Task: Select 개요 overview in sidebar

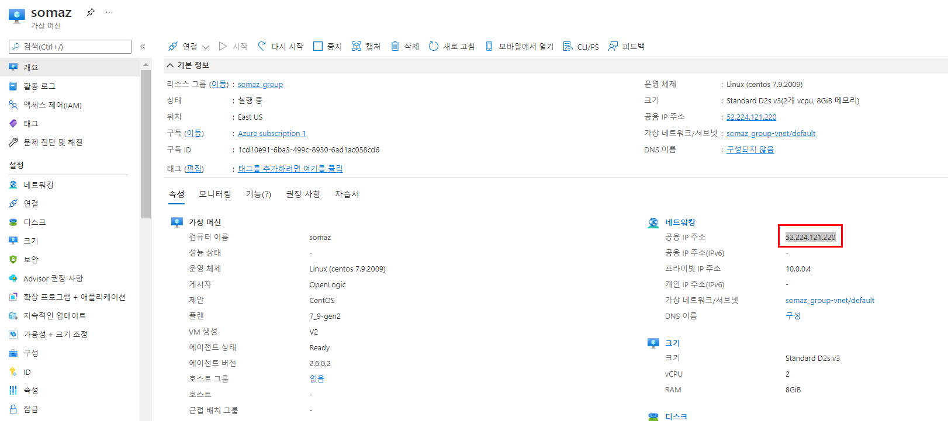Action: pyautogui.click(x=70, y=67)
